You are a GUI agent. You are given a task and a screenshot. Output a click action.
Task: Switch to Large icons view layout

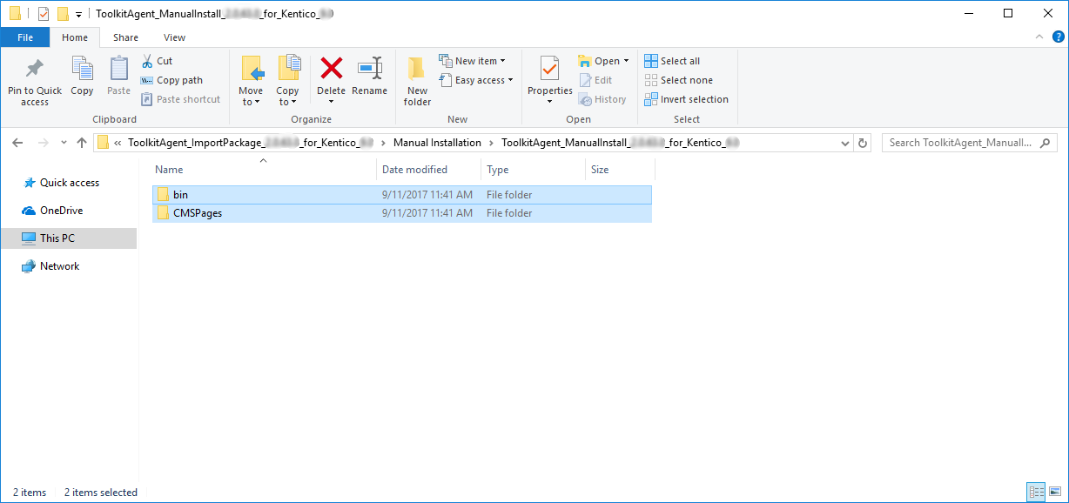[1055, 492]
